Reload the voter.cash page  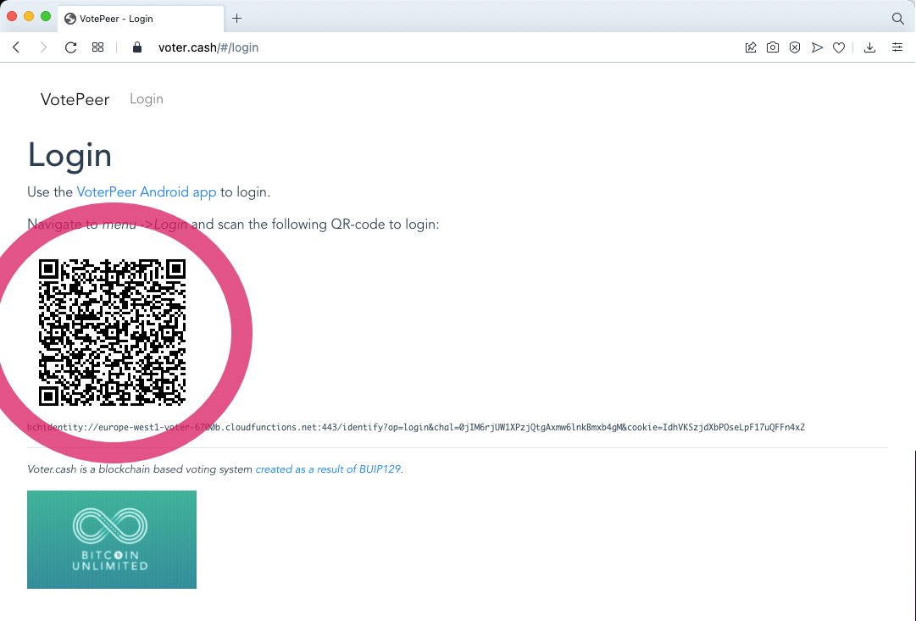70,47
